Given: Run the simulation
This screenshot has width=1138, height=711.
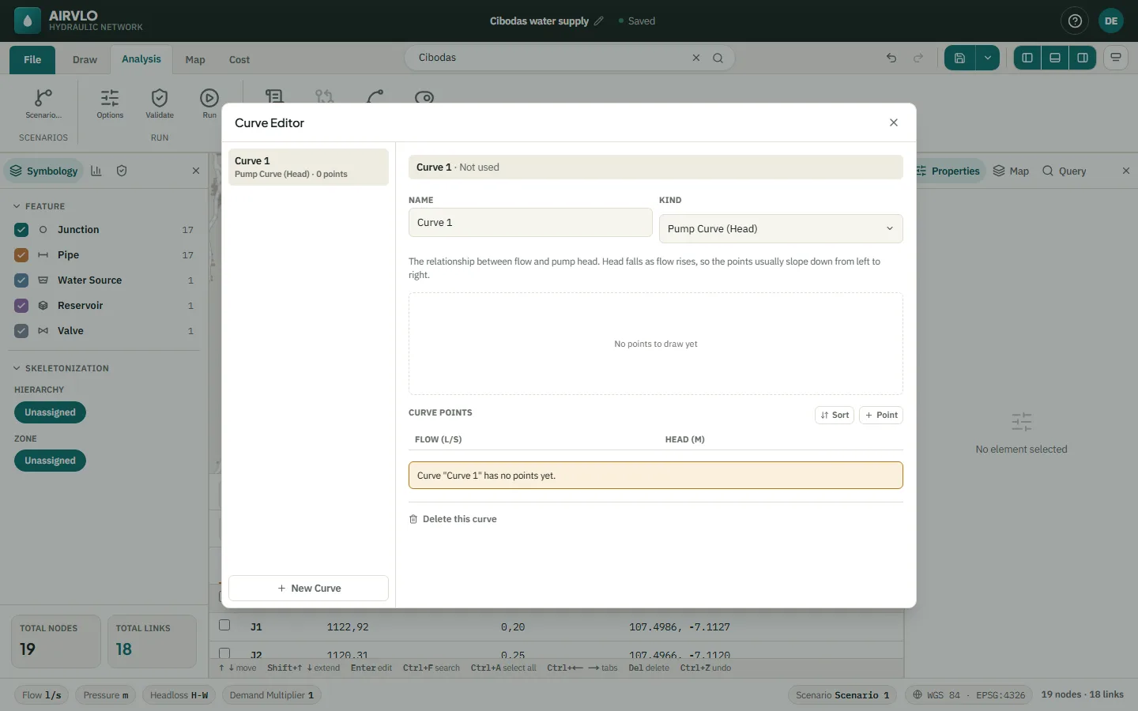Looking at the screenshot, I should (x=209, y=103).
